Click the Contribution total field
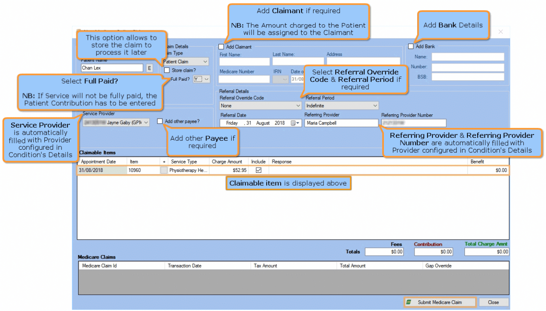The height and width of the screenshot is (311, 546). (x=433, y=252)
